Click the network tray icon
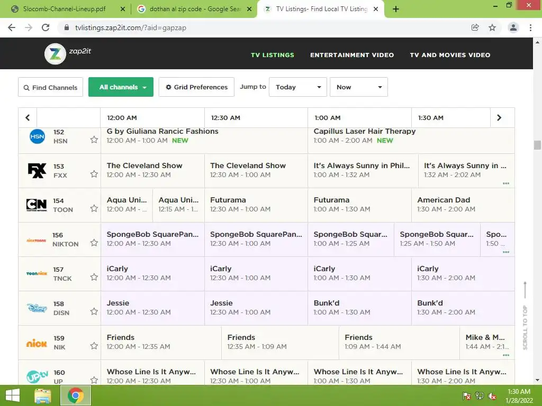Viewport: 542px width, 406px height. pyautogui.click(x=480, y=396)
